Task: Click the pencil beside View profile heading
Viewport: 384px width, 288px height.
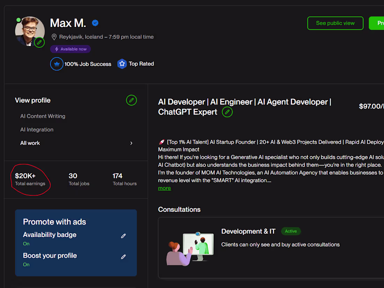Action: (131, 100)
